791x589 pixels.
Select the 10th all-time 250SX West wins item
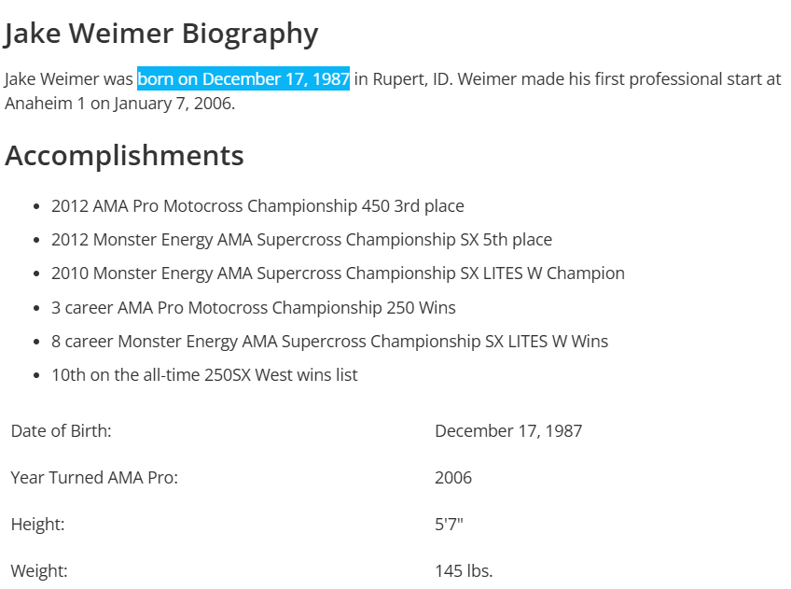click(x=204, y=375)
